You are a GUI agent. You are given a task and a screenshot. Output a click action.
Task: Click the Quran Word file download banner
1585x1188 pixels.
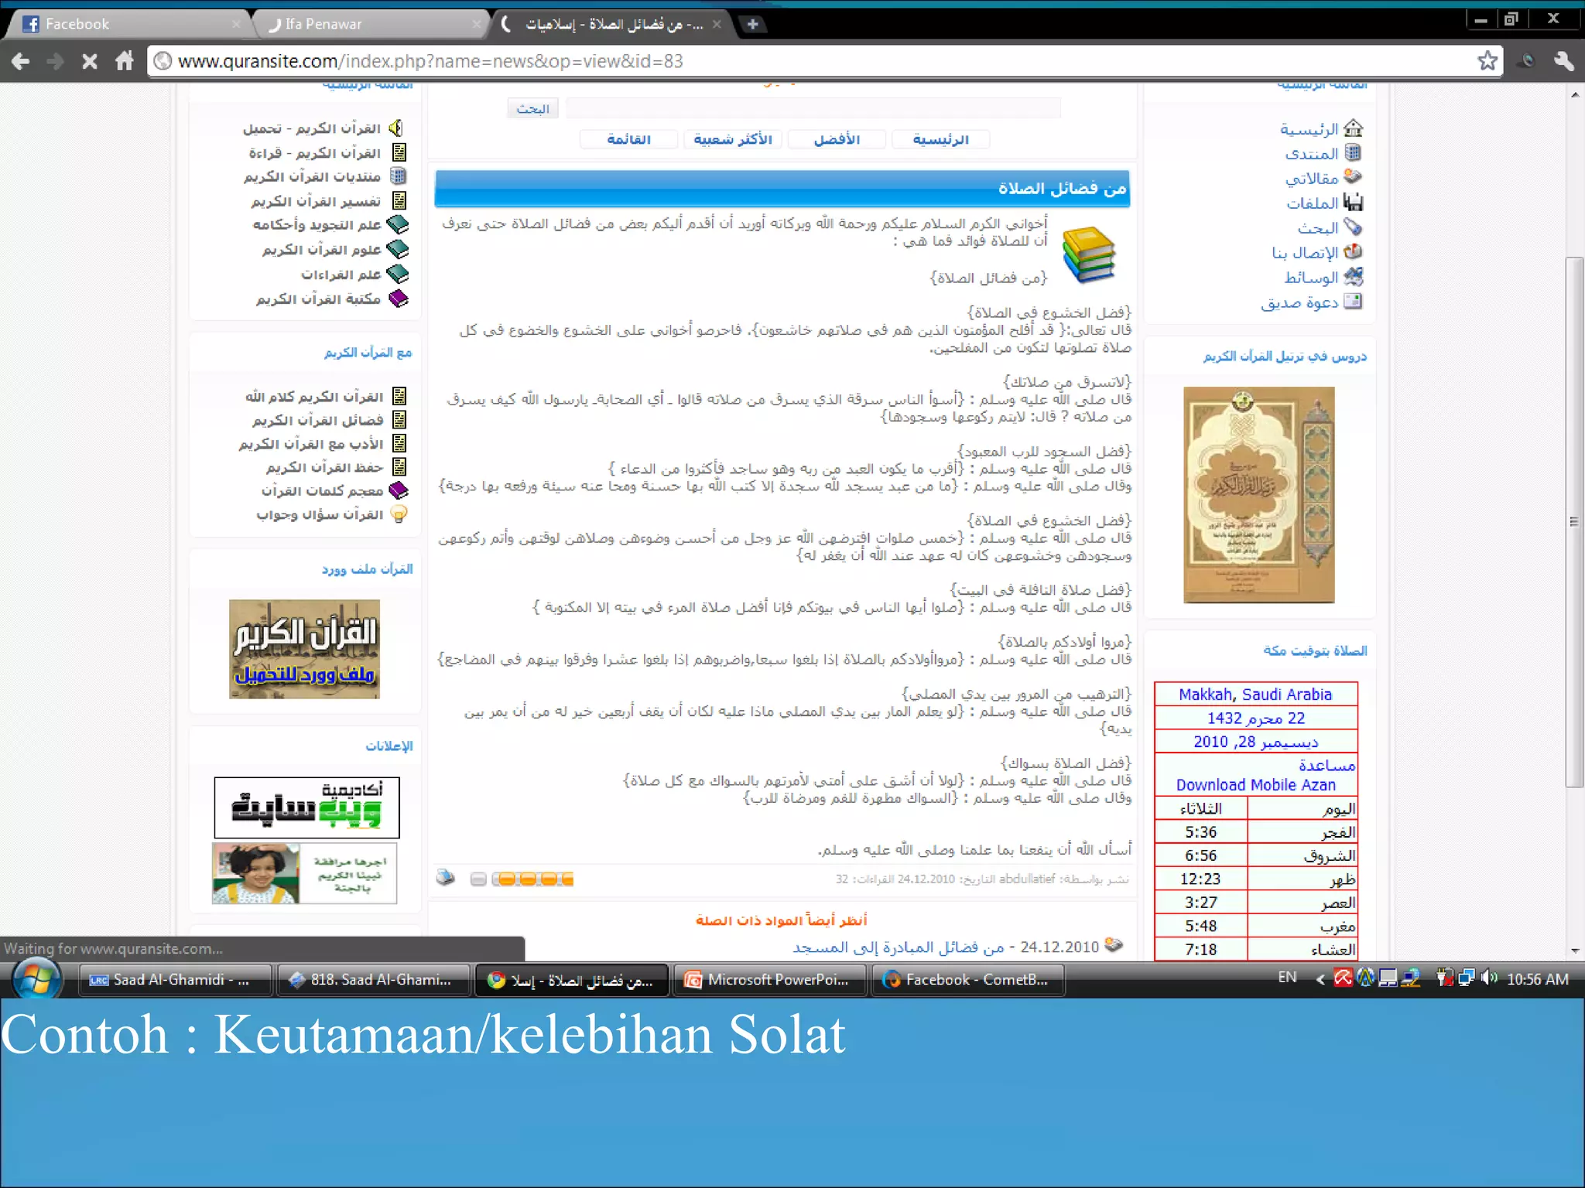click(x=304, y=649)
